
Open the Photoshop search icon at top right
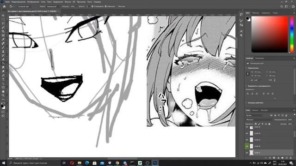(282, 6)
